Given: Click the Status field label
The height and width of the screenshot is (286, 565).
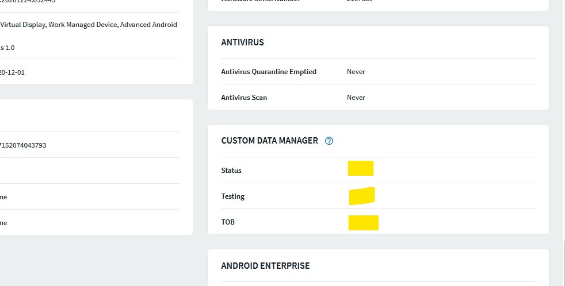Looking at the screenshot, I should (231, 171).
